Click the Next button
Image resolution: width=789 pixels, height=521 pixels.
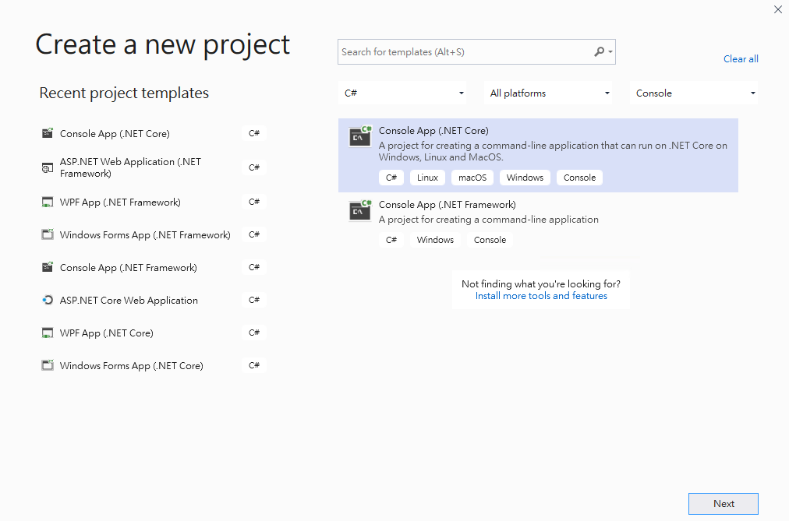point(723,503)
